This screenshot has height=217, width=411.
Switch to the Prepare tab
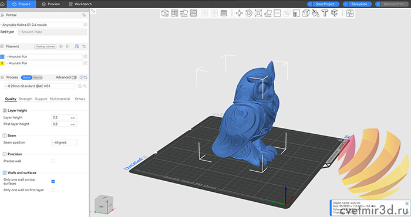pyautogui.click(x=21, y=4)
